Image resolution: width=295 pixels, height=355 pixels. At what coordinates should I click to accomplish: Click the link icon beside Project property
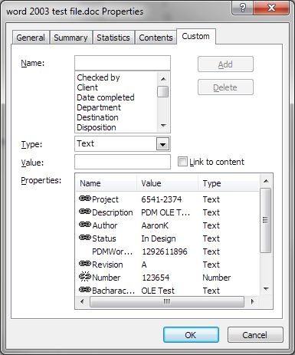tap(85, 199)
